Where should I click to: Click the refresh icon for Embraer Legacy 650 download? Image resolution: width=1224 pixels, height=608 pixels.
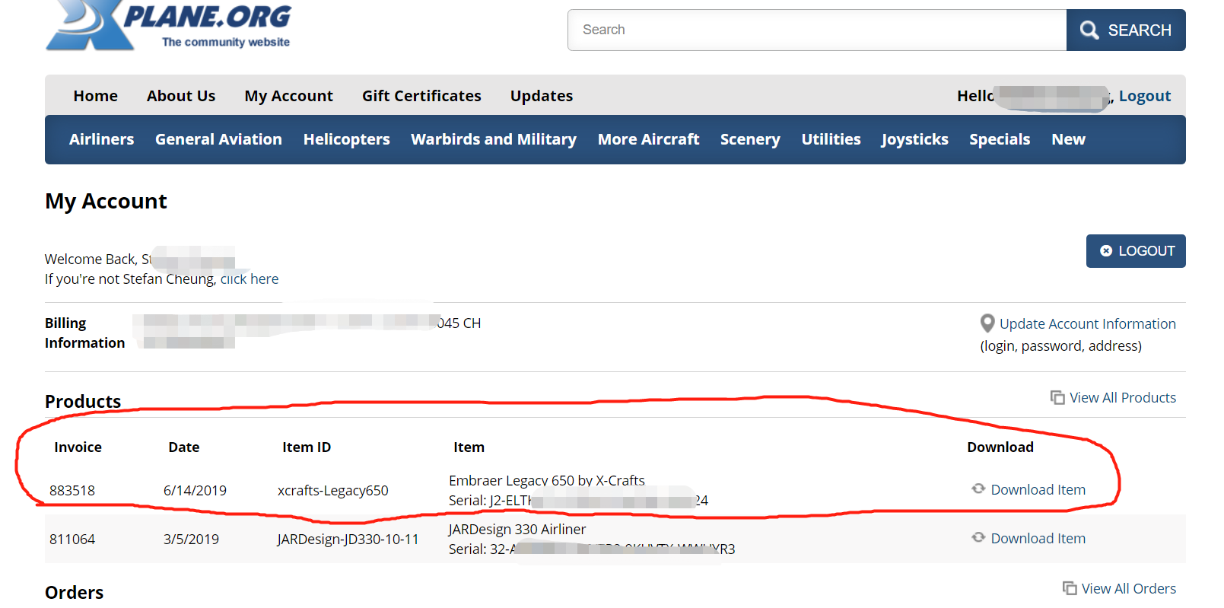978,489
